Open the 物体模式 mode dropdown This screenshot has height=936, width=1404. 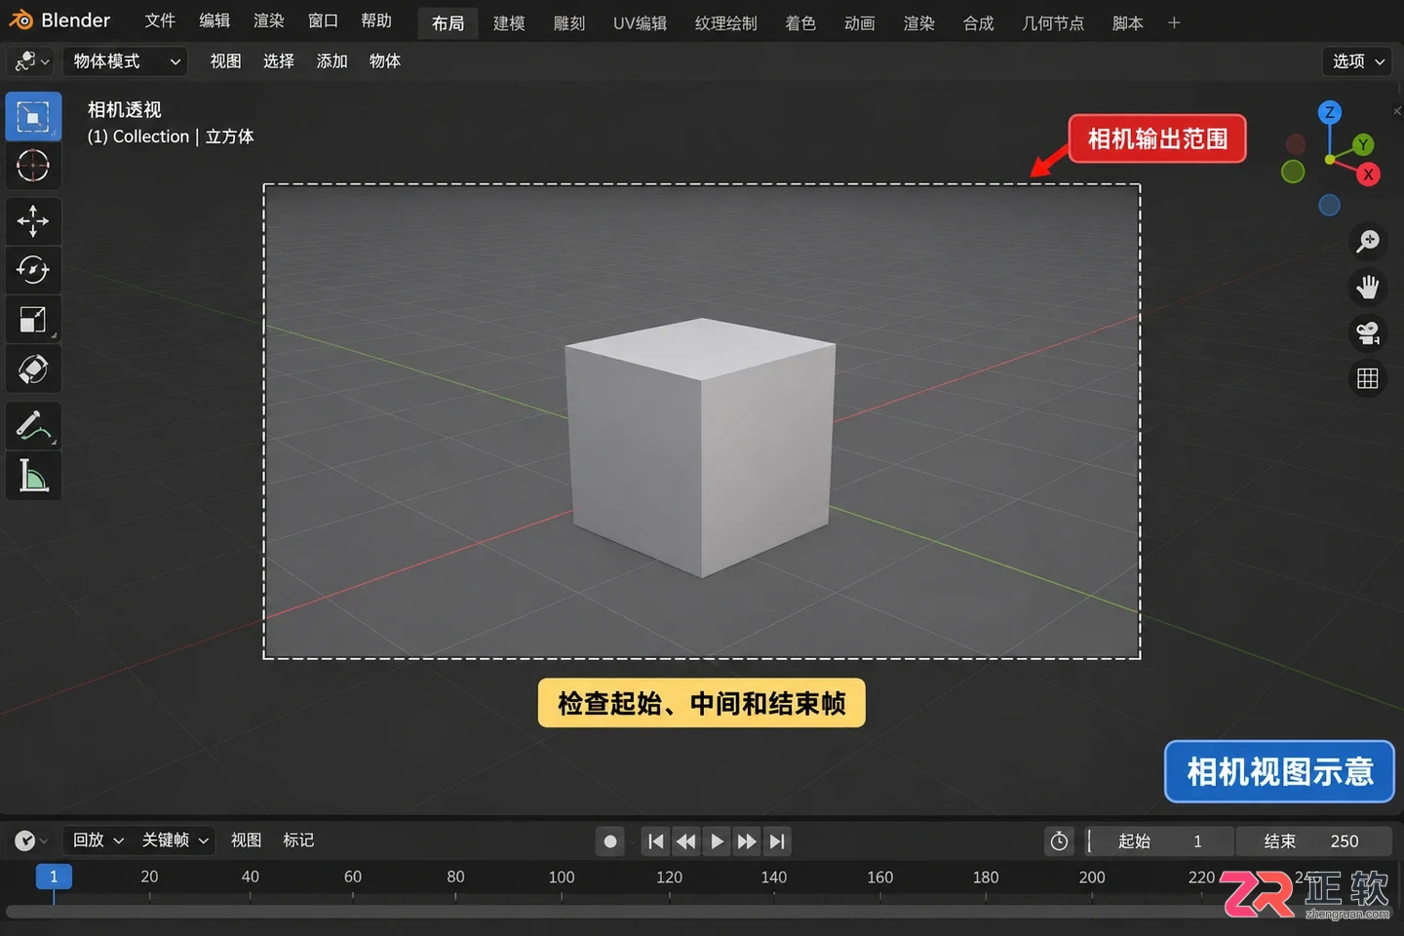(127, 61)
